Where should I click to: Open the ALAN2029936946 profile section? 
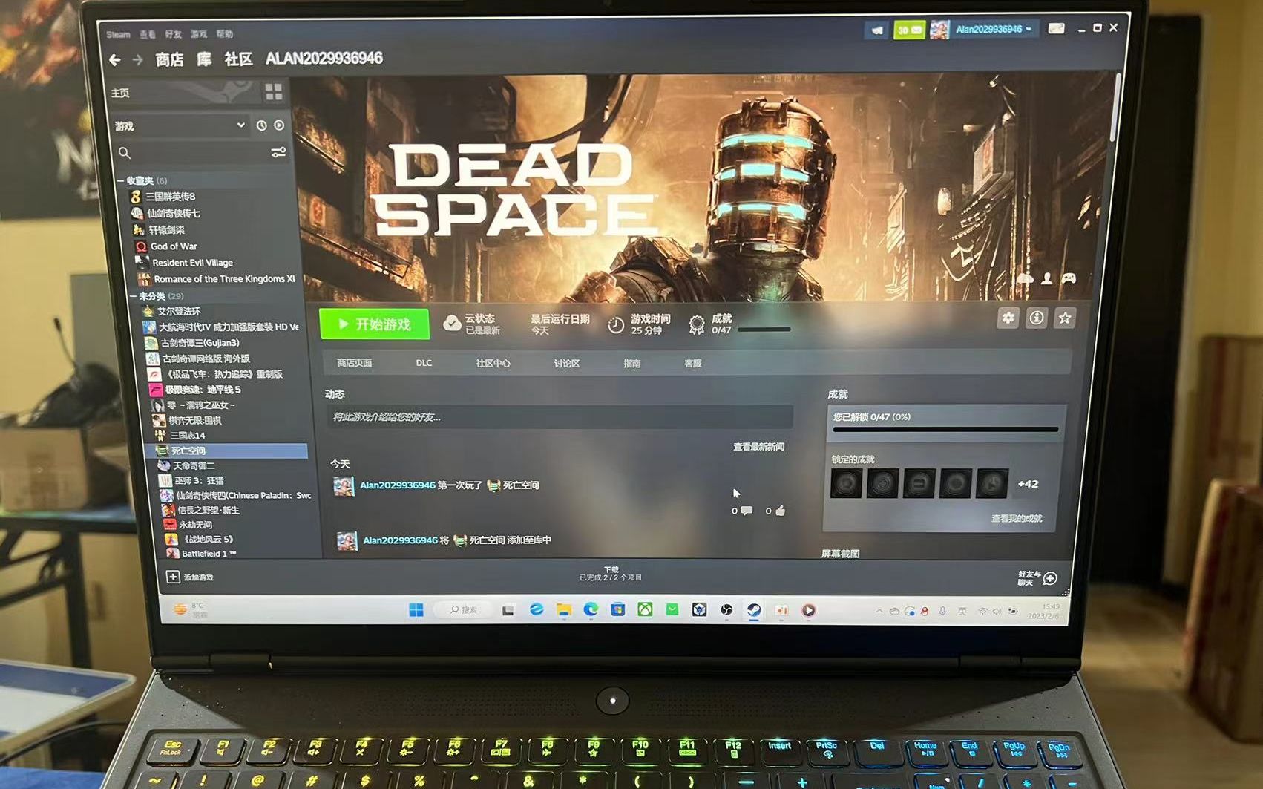(x=324, y=59)
